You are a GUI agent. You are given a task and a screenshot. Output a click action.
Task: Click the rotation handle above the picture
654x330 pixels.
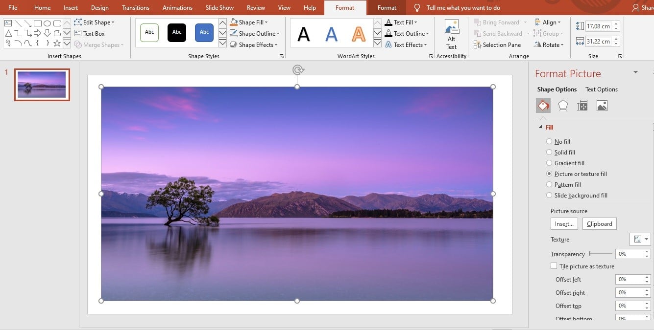click(297, 70)
